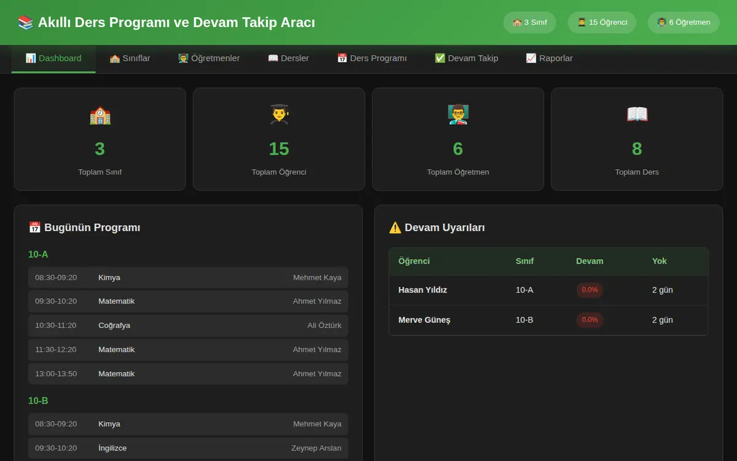Click the Devam column header
737x461 pixels.
click(590, 261)
